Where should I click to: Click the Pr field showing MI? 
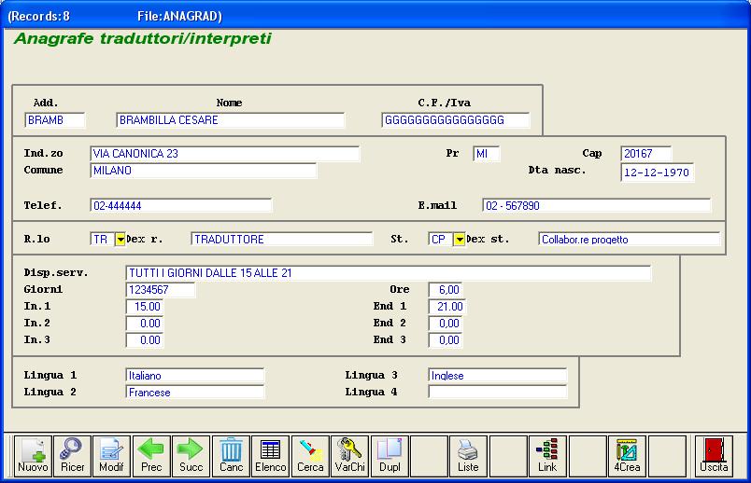(486, 154)
